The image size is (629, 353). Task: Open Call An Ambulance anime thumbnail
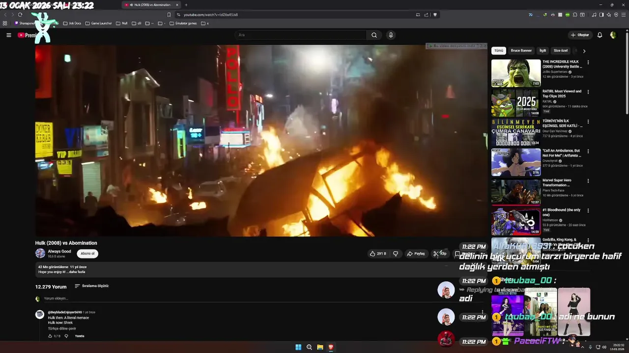click(516, 162)
